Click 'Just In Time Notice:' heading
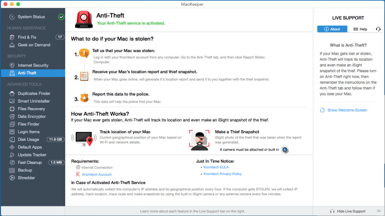 (x=215, y=161)
